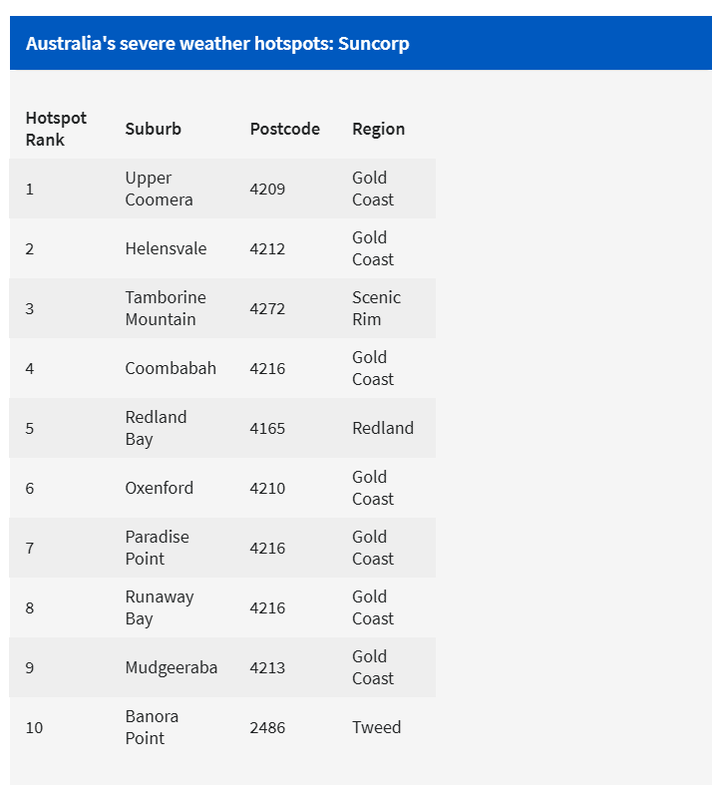Select the Region column header
The height and width of the screenshot is (796, 712).
[x=378, y=129]
